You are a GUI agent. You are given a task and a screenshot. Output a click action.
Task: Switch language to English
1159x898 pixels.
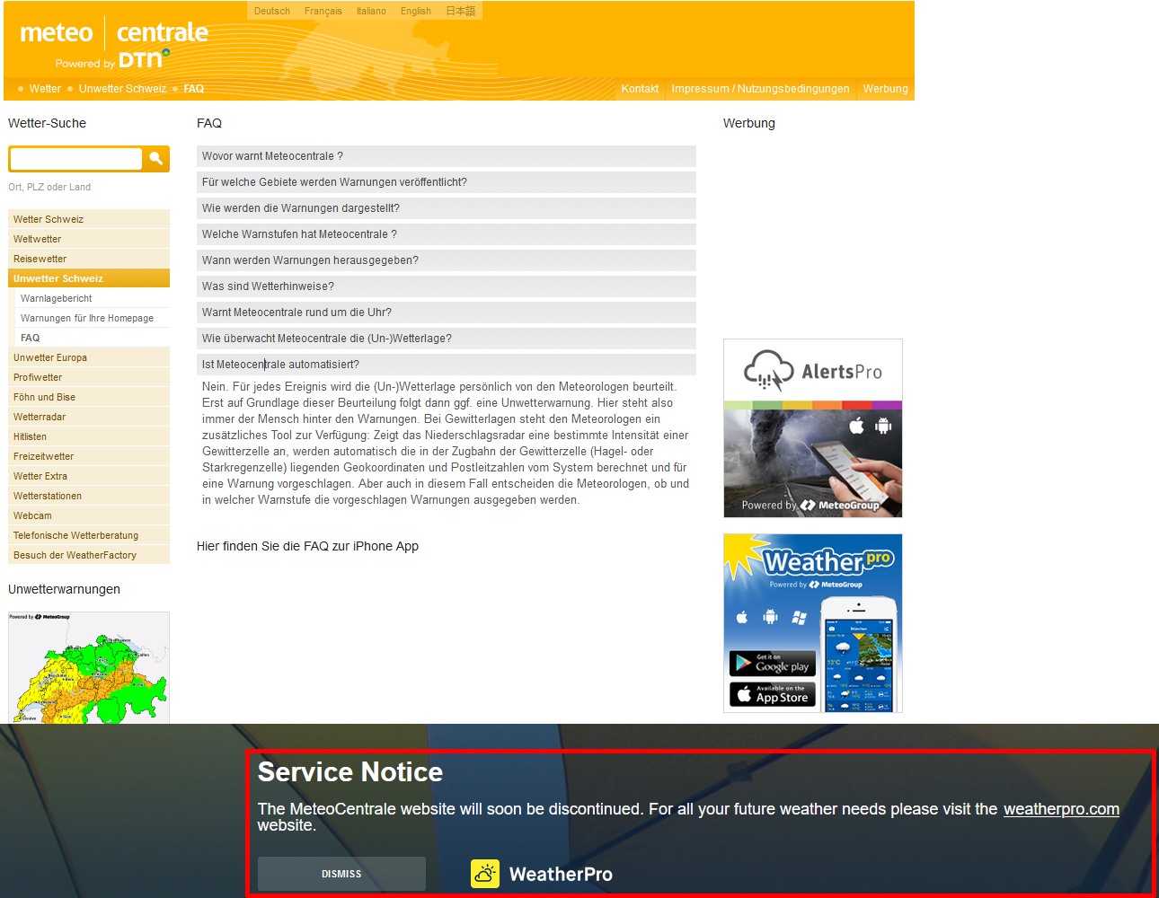coord(416,11)
